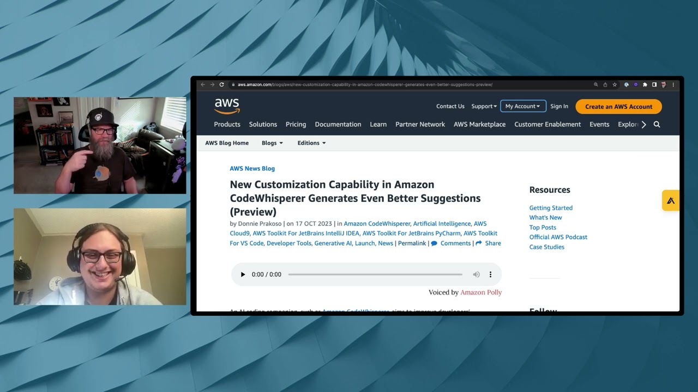Open Partner Network menu
Image resolution: width=698 pixels, height=392 pixels.
point(420,124)
